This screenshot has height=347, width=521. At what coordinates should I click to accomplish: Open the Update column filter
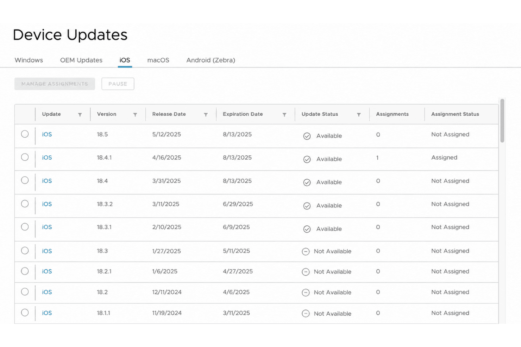click(80, 115)
